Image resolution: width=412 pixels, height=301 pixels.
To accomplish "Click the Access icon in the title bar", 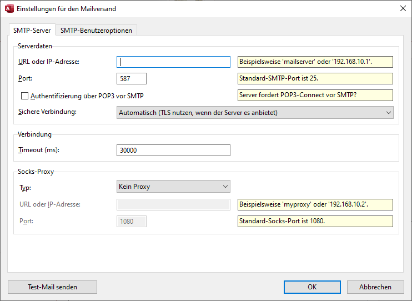I will pyautogui.click(x=9, y=8).
